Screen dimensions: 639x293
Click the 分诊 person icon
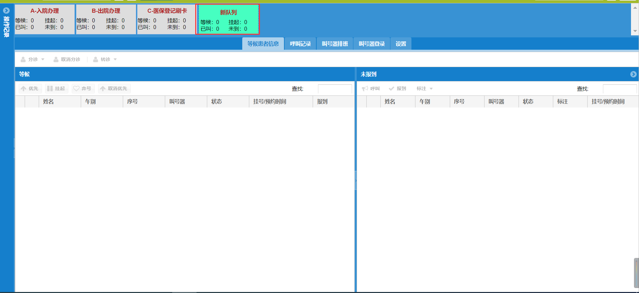(23, 59)
